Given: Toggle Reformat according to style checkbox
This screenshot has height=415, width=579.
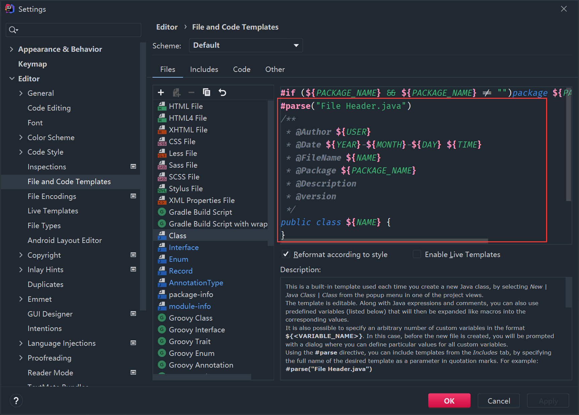Looking at the screenshot, I should pyautogui.click(x=286, y=254).
